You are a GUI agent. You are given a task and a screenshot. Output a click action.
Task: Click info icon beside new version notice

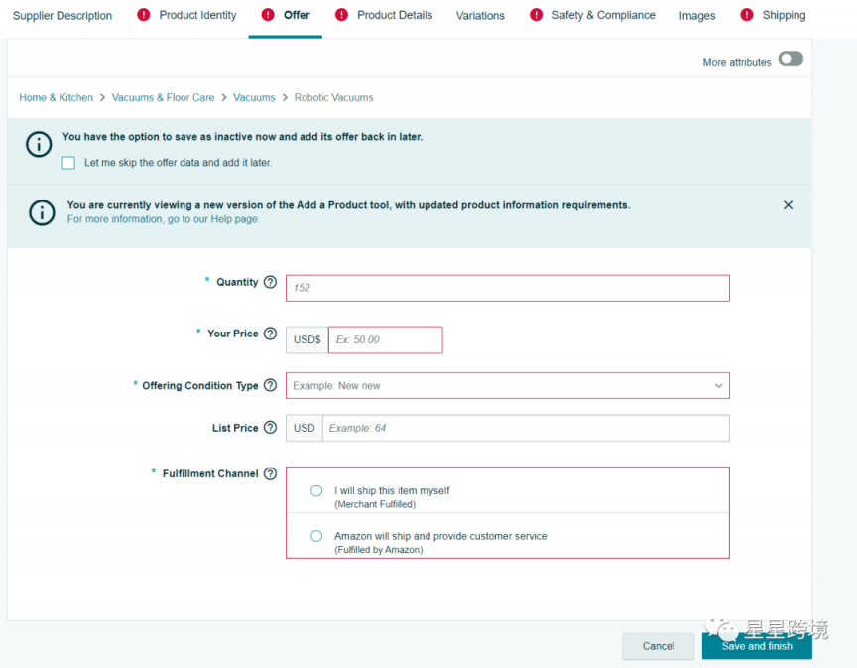tap(42, 212)
